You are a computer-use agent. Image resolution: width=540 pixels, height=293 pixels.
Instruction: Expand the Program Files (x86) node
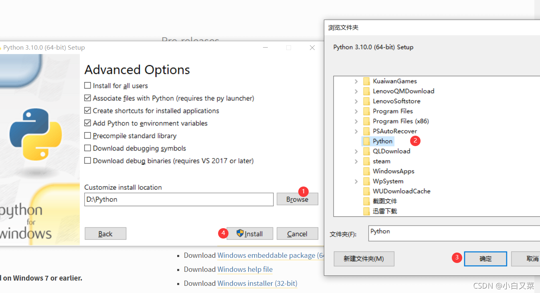pos(356,121)
